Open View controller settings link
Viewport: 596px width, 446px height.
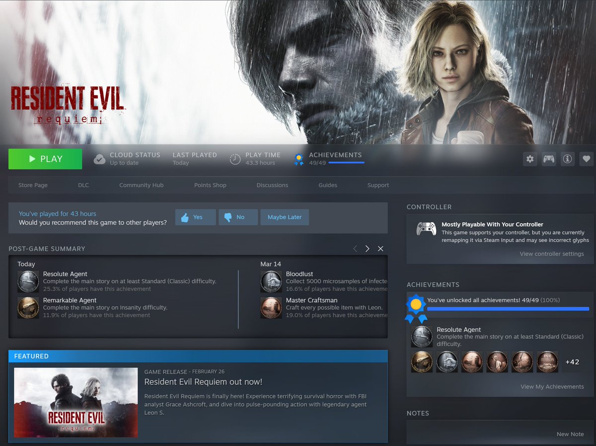click(x=552, y=254)
